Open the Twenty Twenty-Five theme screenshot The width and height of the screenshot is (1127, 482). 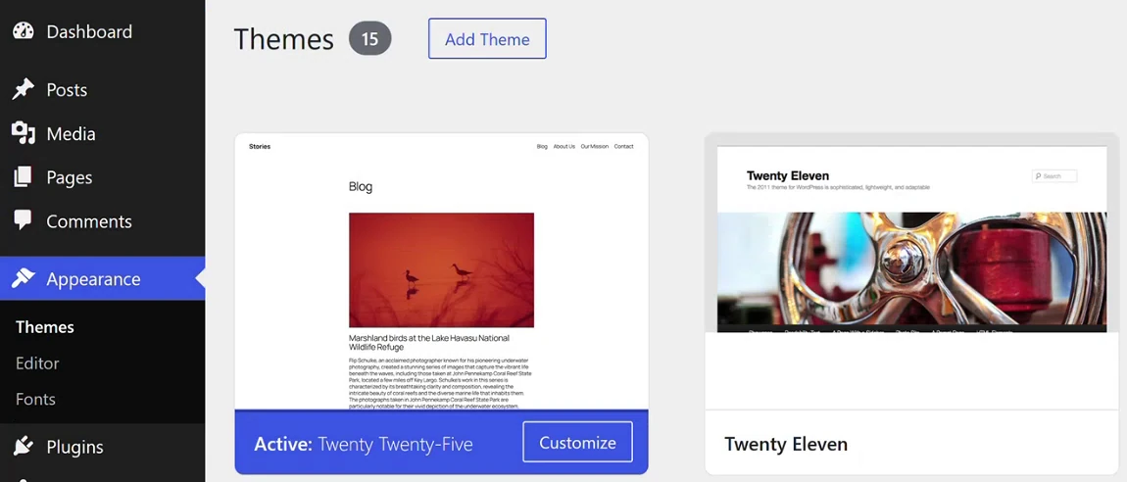pos(441,271)
